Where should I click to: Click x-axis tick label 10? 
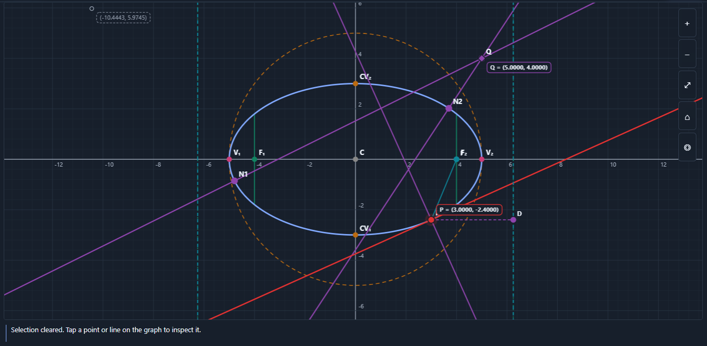coord(613,165)
